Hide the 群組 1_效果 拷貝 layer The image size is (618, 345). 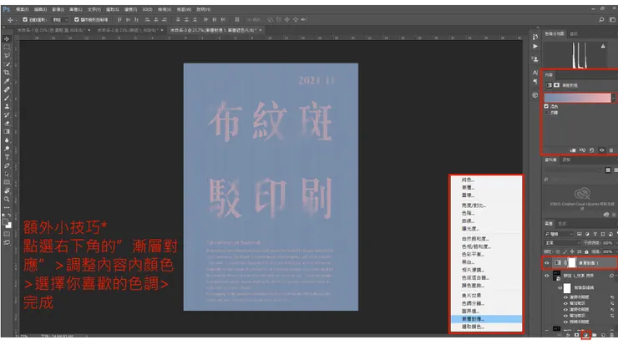coord(547,276)
